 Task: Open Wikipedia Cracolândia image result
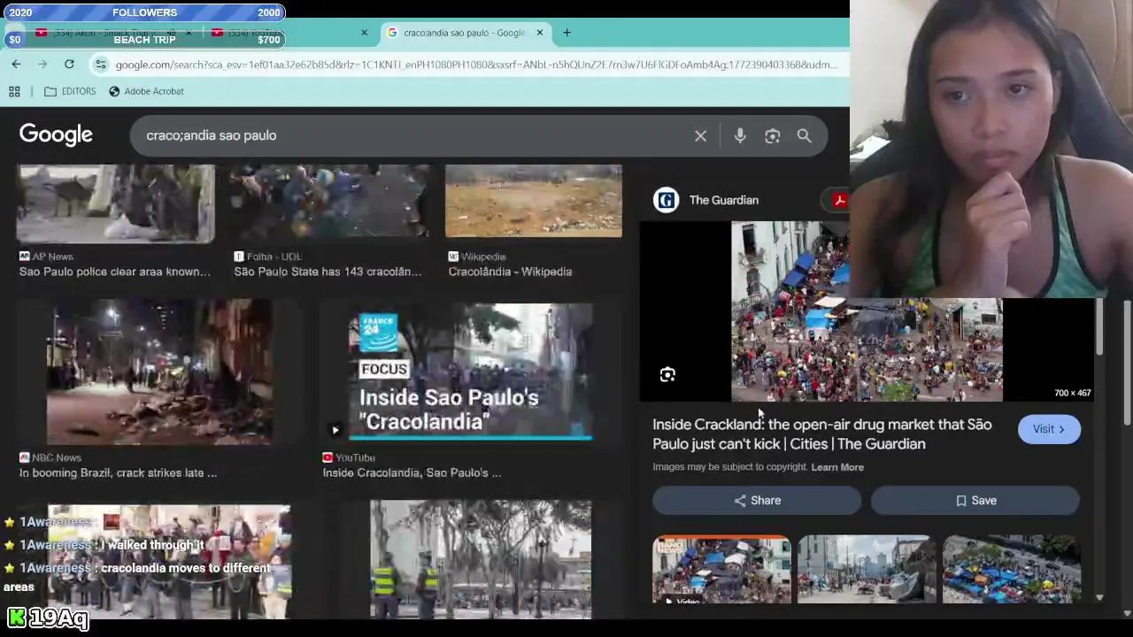[533, 201]
